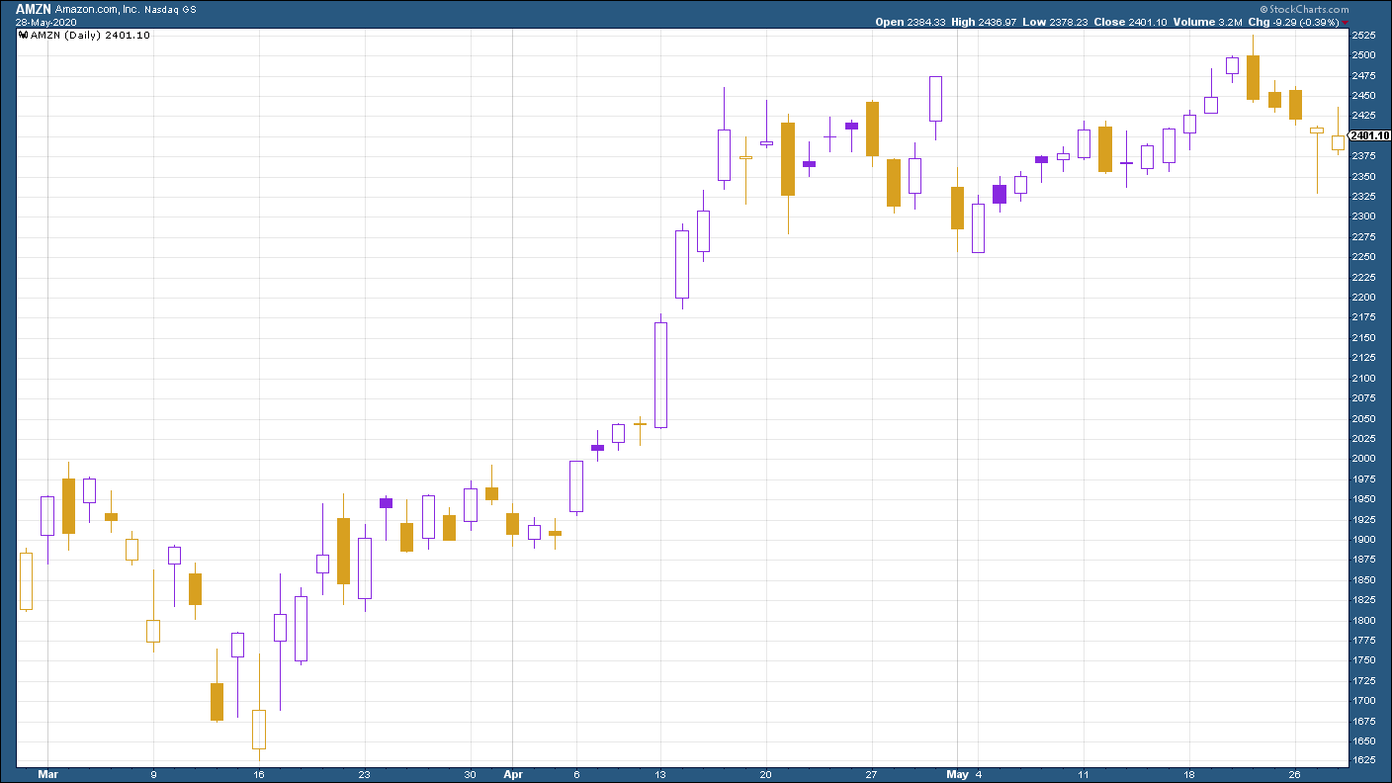Click the 2200 price axis label
Screen dimensions: 1392x783
[1362, 298]
